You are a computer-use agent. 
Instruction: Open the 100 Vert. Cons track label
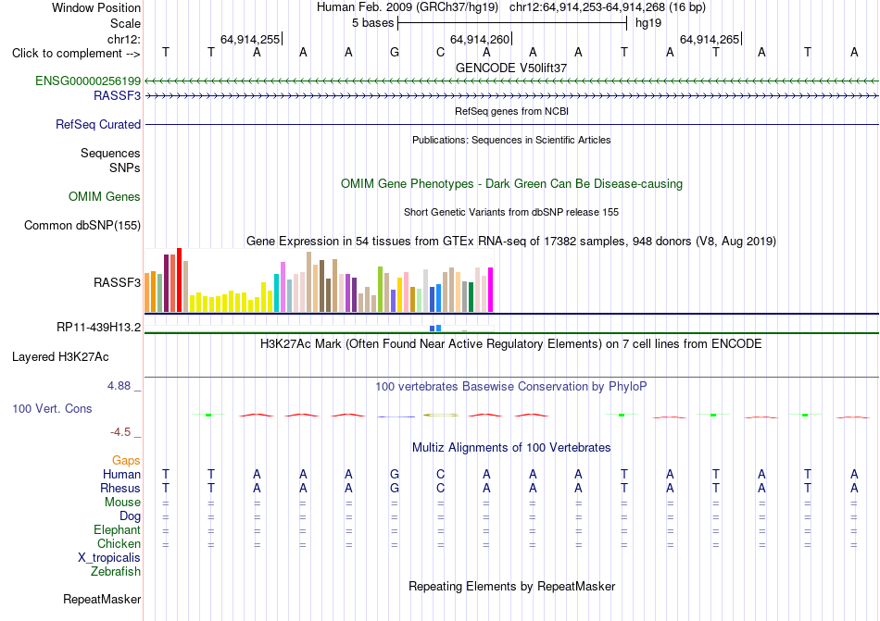click(52, 408)
